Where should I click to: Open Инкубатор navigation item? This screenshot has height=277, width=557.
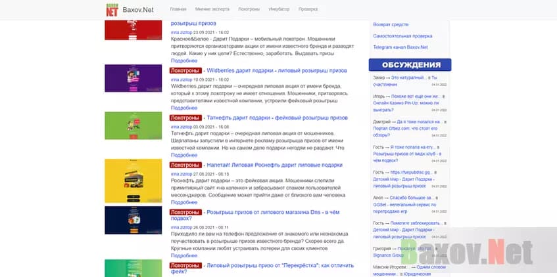(x=279, y=9)
